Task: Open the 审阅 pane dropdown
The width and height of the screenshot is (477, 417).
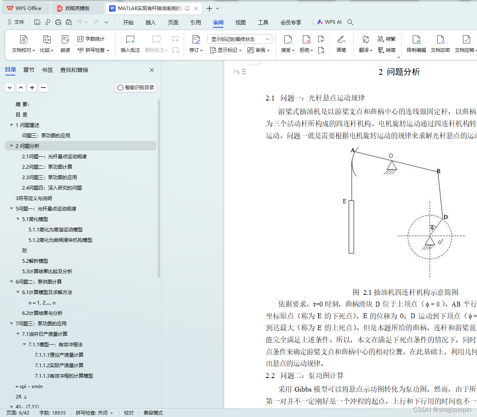Action: click(259, 50)
